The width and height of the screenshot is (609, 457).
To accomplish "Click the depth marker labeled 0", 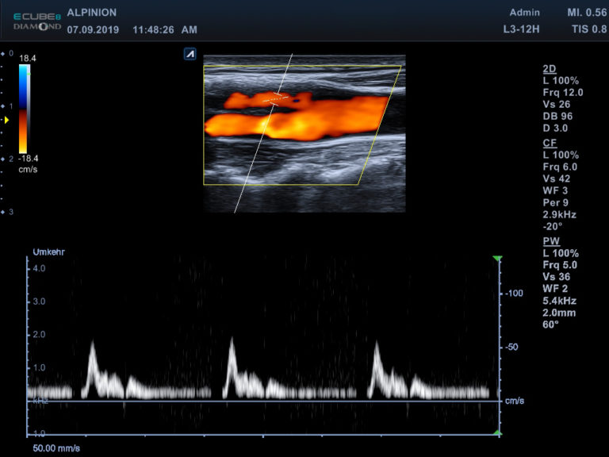I will [8, 53].
